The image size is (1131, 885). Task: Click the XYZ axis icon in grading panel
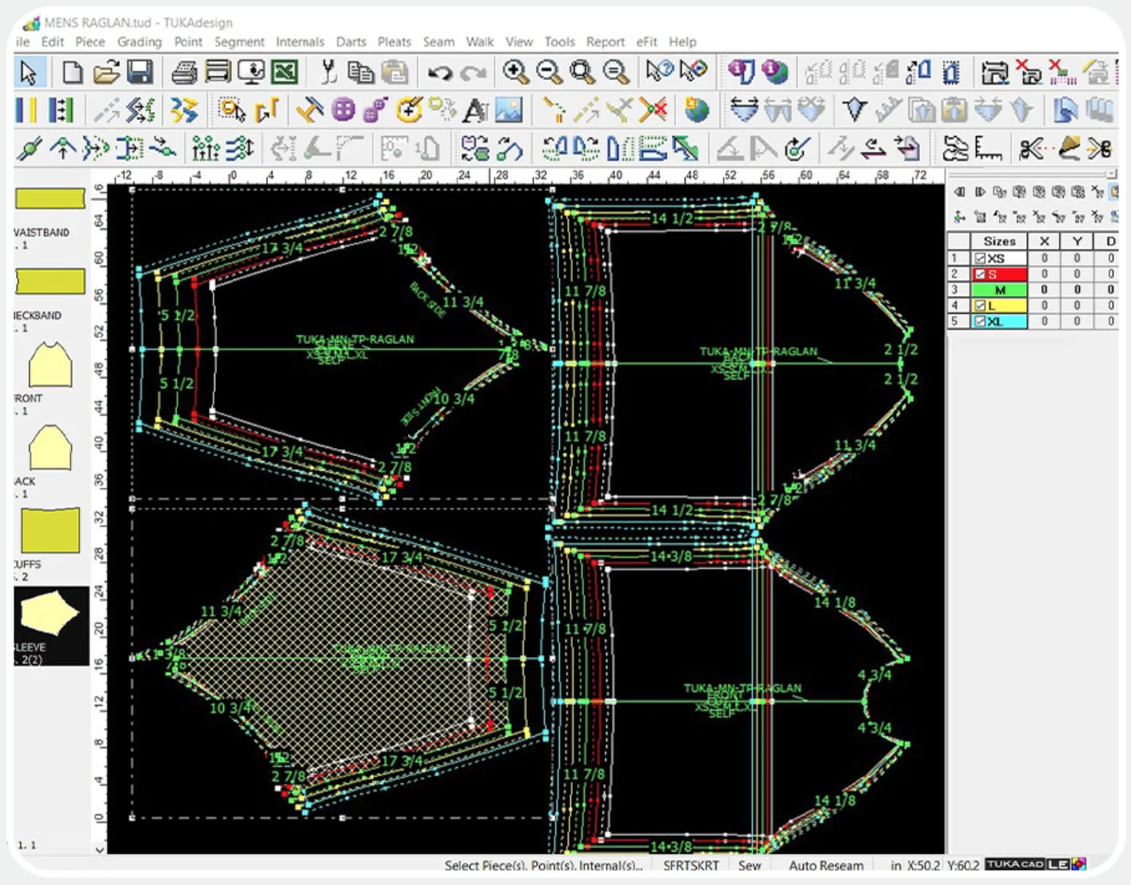(x=959, y=217)
